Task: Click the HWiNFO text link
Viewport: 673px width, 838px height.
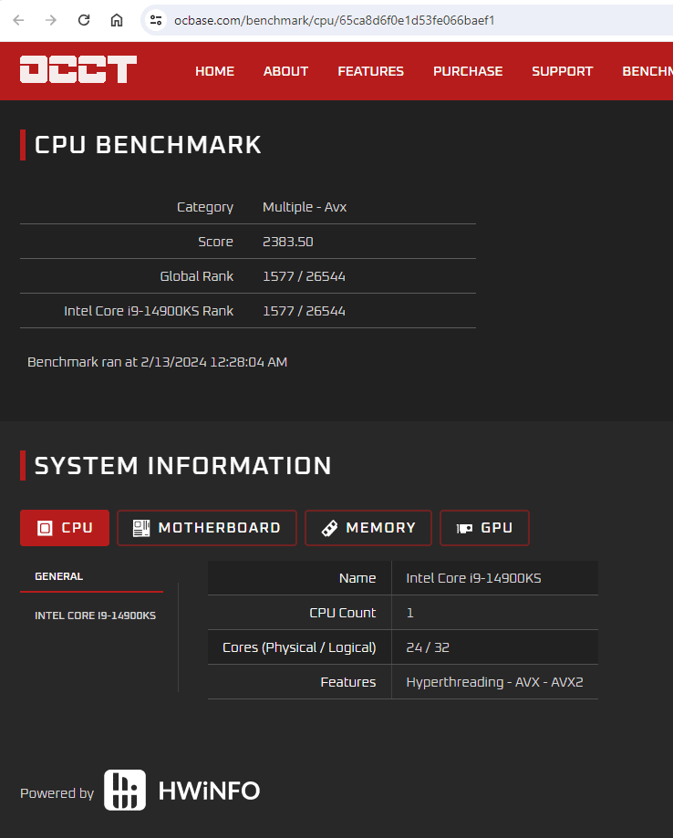Action: (209, 791)
